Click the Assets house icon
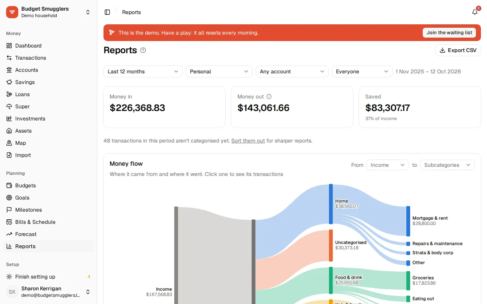This screenshot has width=487, height=304. pos(9,131)
